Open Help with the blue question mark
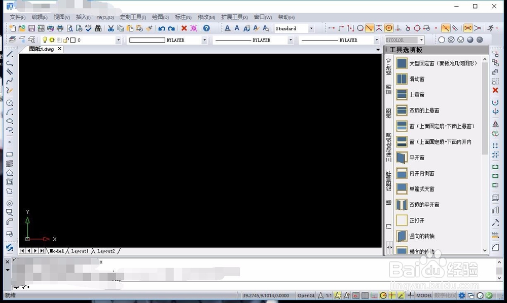This screenshot has height=303, width=507. point(206,28)
